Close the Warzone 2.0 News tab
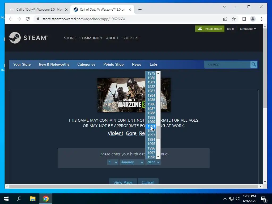 (66, 10)
